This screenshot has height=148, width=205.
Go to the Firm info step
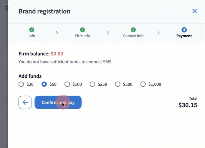click(x=82, y=36)
